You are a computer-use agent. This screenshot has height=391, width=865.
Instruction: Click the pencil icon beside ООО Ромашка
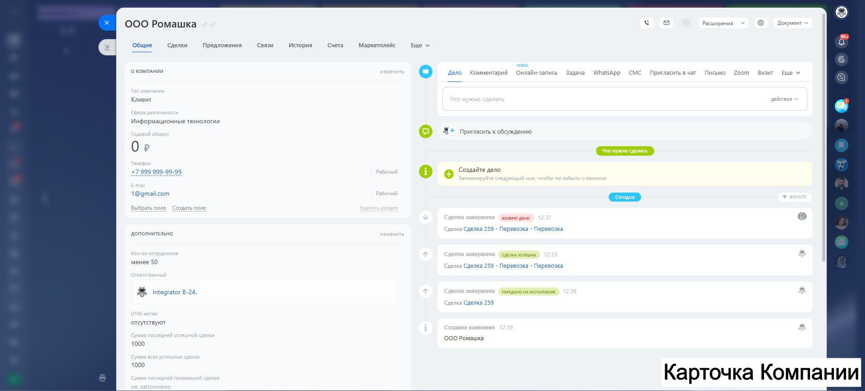click(205, 25)
